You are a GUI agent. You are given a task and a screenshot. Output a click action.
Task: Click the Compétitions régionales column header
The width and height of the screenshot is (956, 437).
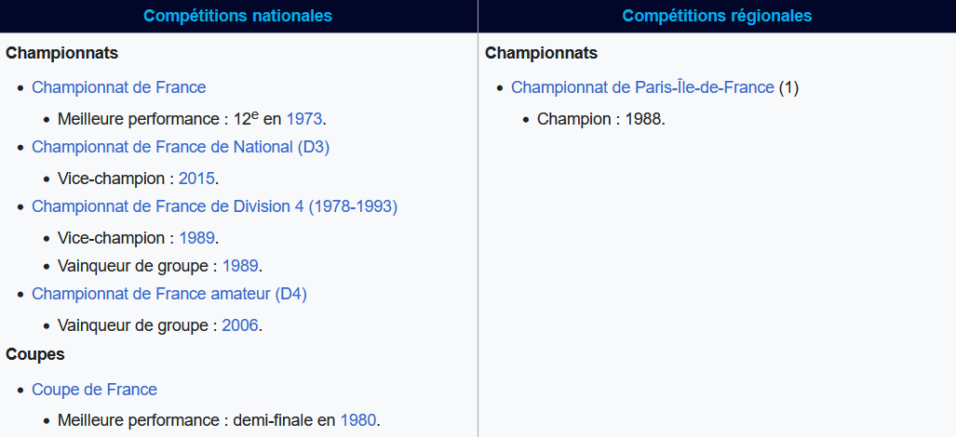tap(717, 16)
